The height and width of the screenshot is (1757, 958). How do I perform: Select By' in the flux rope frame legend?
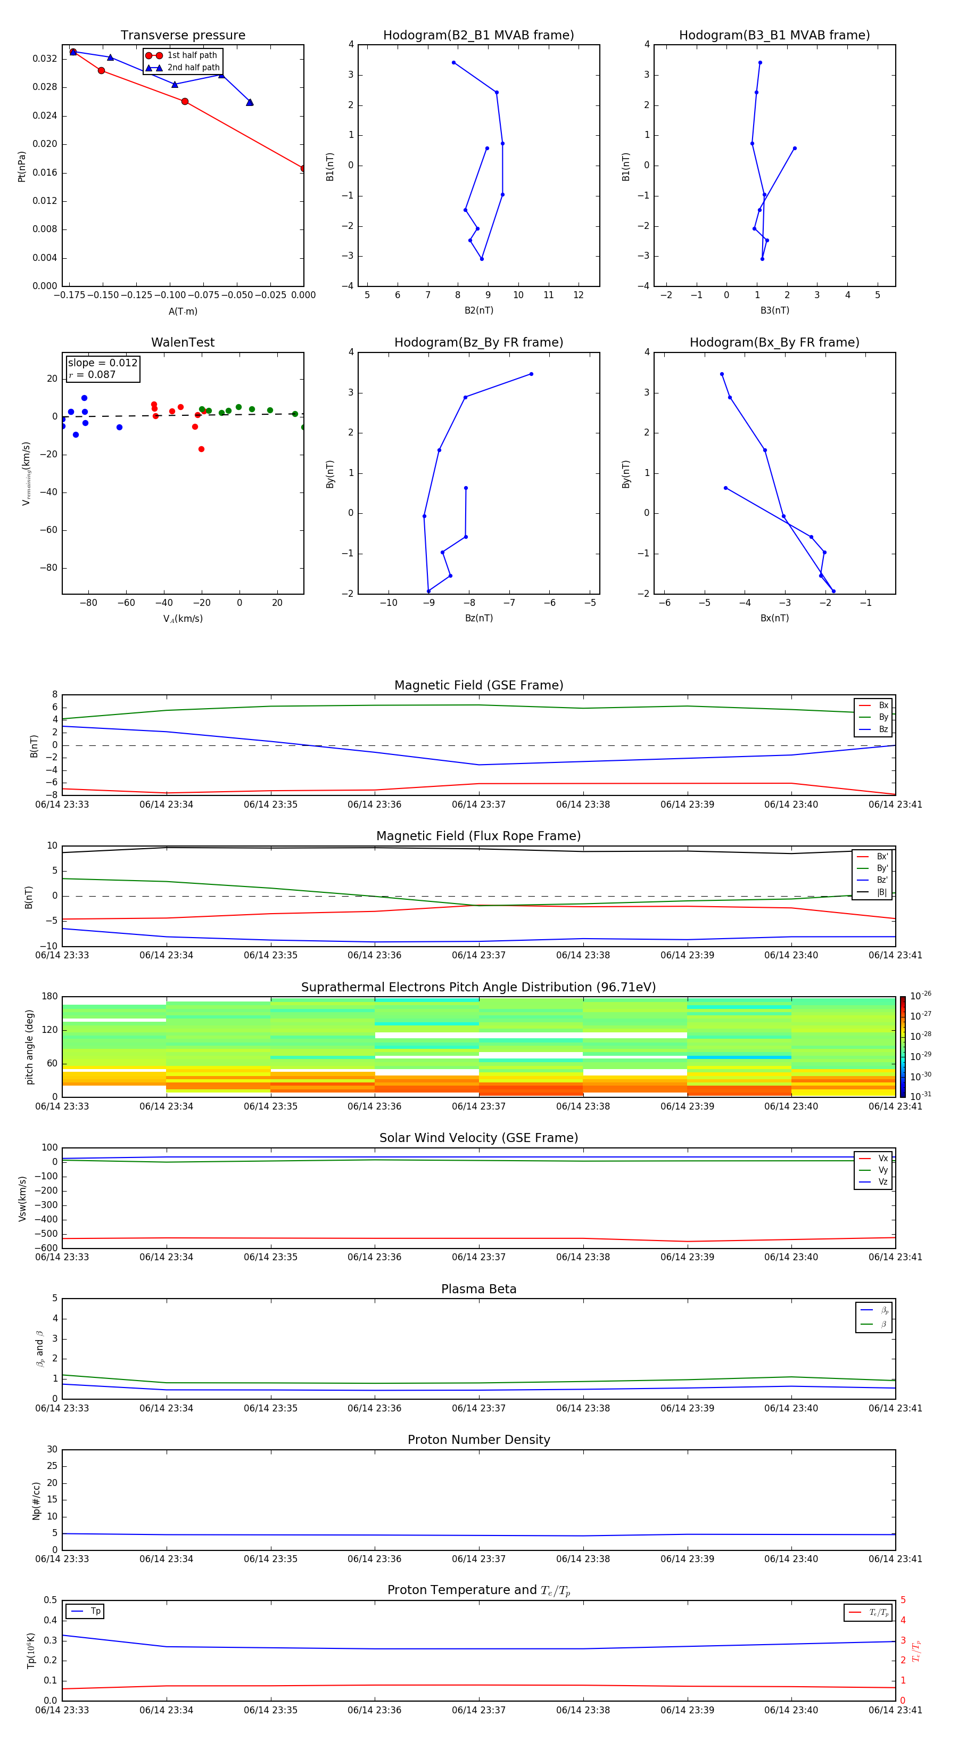pos(873,868)
